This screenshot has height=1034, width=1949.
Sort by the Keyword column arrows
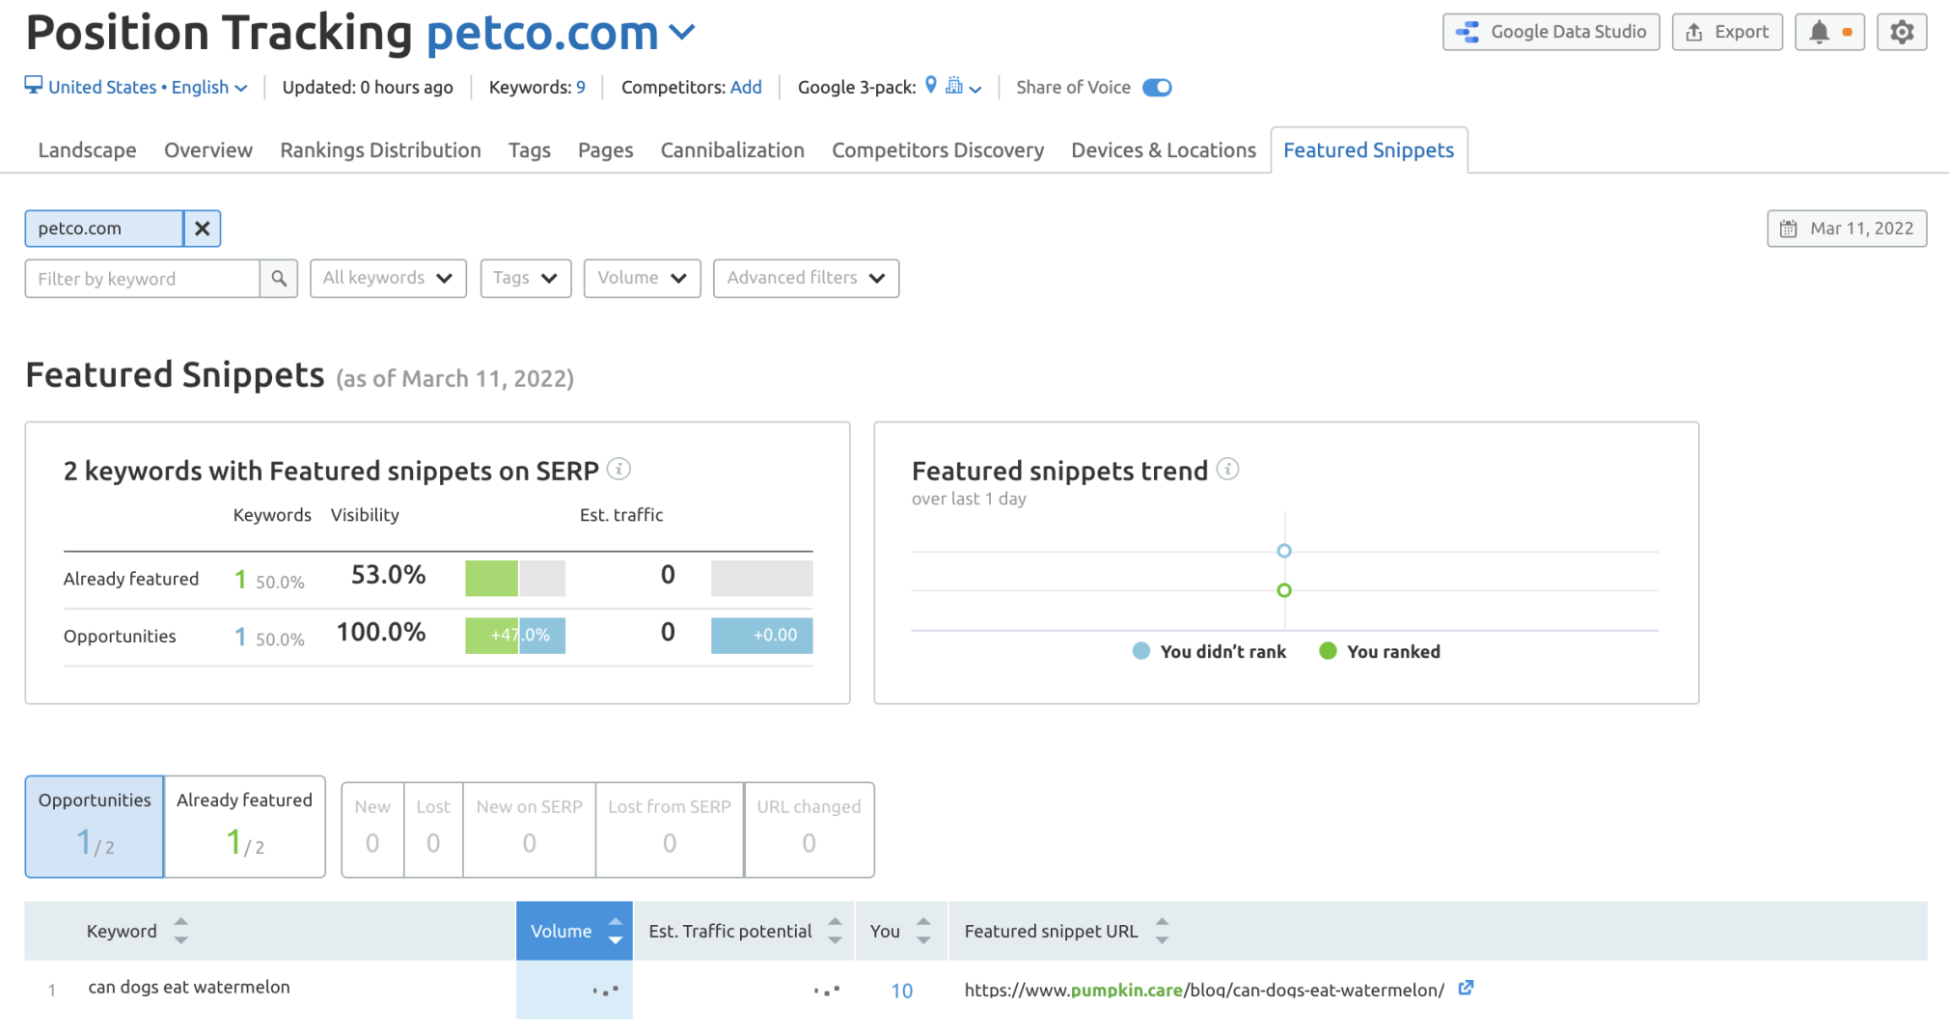click(x=180, y=931)
